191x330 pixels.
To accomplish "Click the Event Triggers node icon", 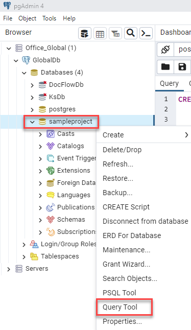I will [x=51, y=158].
